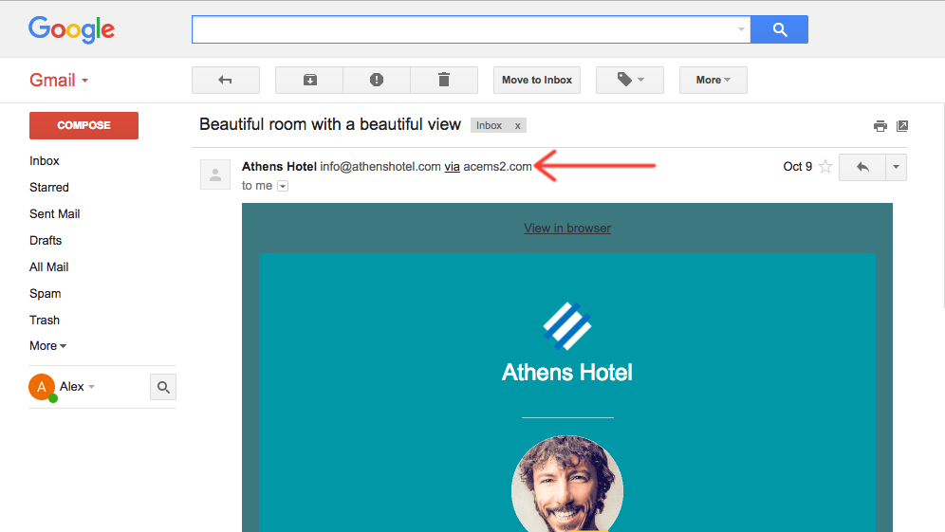
Task: Remove the Inbox label via x
Action: click(x=517, y=126)
